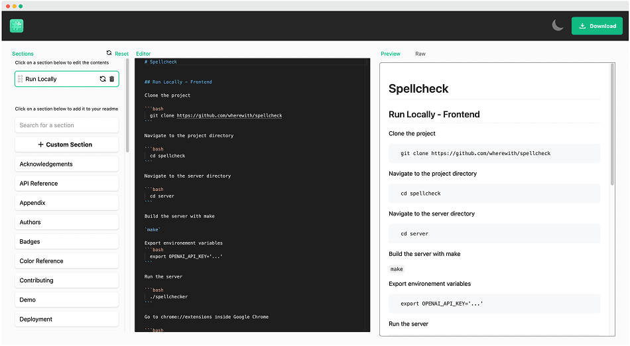Delete the Run Locally section with the trash icon
This screenshot has height=346, width=630.
coord(111,79)
